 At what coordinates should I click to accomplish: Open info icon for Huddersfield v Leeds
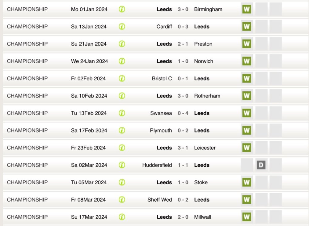pyautogui.click(x=122, y=165)
